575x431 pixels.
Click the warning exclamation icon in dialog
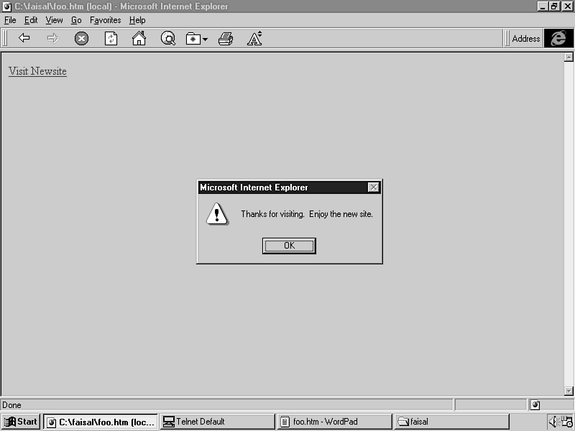point(217,213)
